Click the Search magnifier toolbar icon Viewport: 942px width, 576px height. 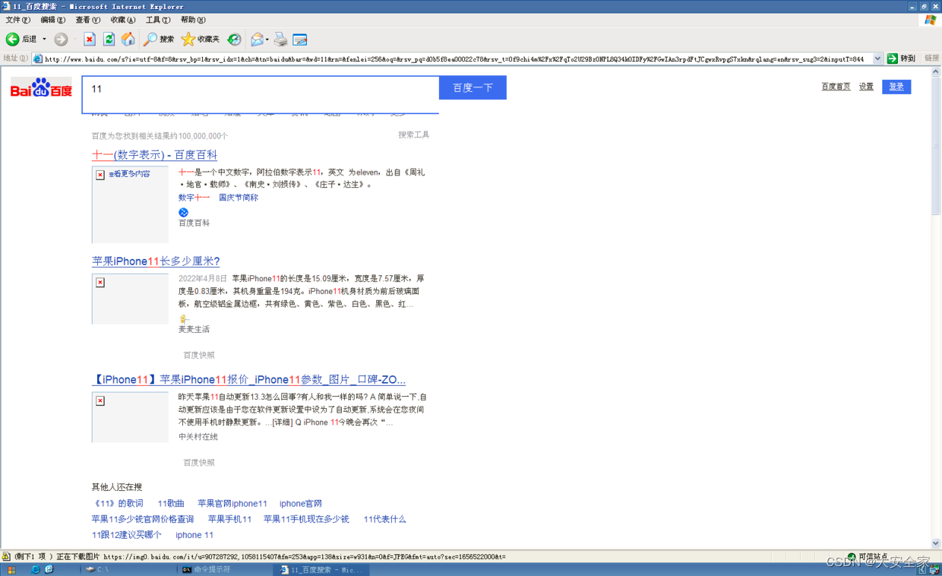150,40
